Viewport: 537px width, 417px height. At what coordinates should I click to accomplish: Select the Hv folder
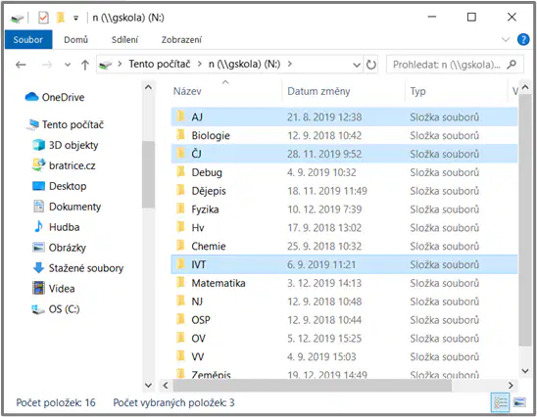344,228
